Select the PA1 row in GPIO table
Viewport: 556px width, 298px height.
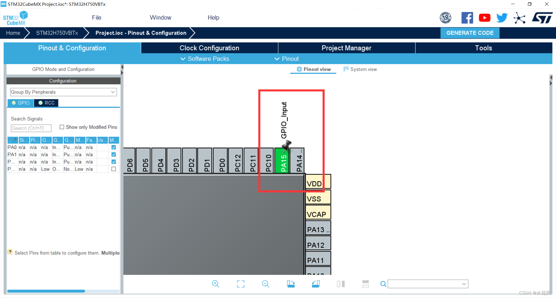[x=63, y=154]
